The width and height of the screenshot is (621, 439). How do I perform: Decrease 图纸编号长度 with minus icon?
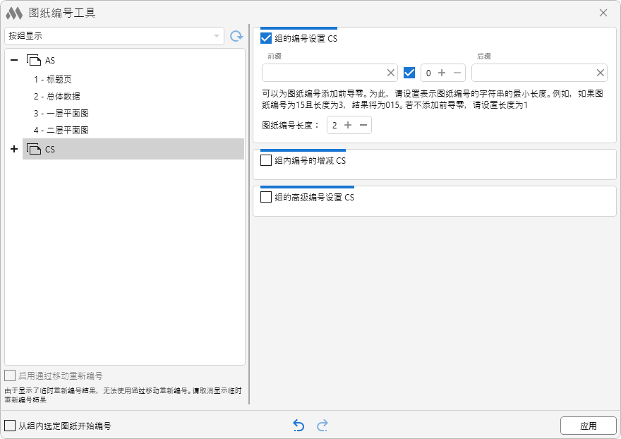(x=363, y=125)
